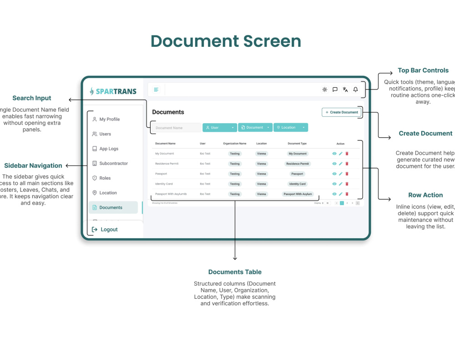
Task: Select Documents in sidebar
Action: pyautogui.click(x=113, y=208)
